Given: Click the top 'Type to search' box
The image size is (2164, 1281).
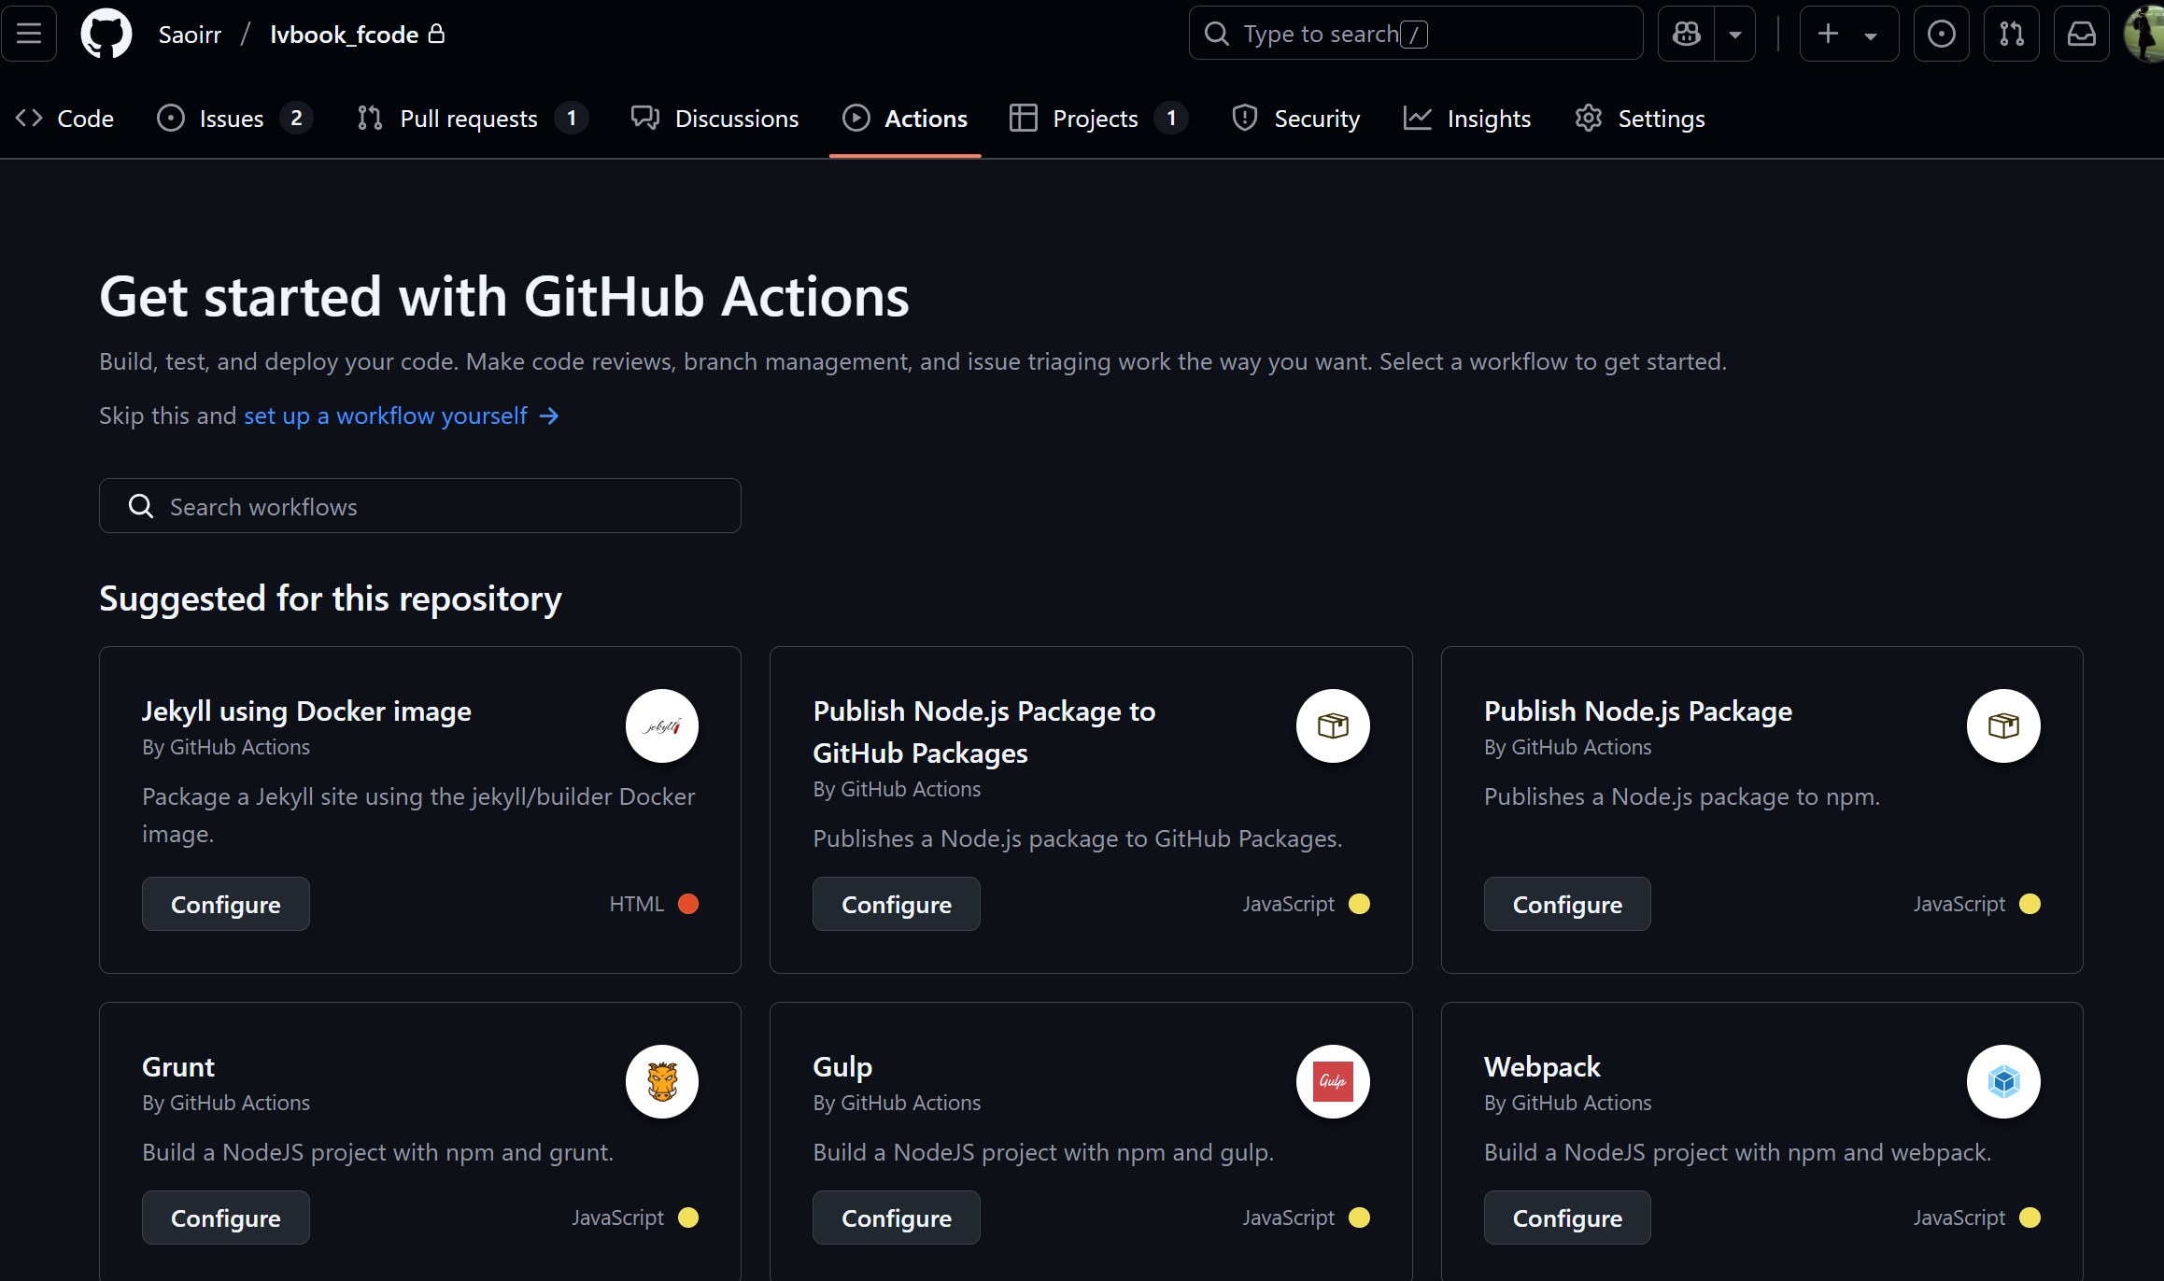Looking at the screenshot, I should tap(1415, 34).
